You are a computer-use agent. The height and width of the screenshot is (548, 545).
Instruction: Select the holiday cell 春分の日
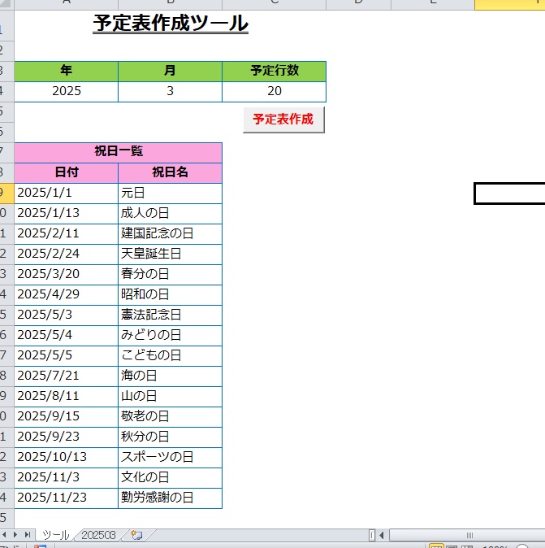(x=170, y=274)
